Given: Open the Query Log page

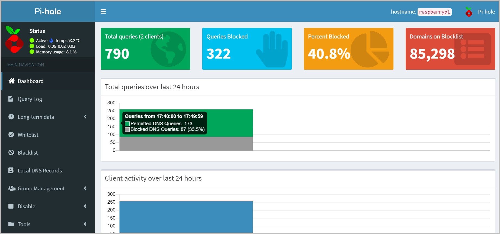Looking at the screenshot, I should pyautogui.click(x=48, y=99).
